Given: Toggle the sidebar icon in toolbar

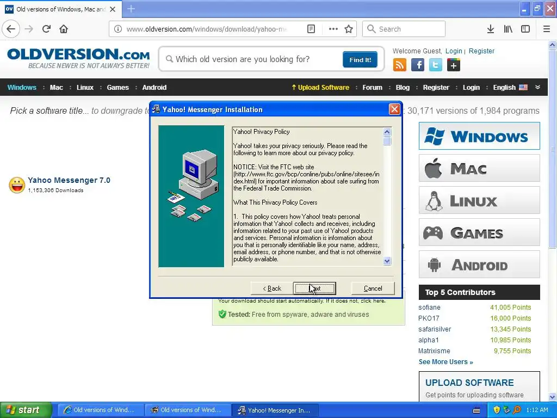Looking at the screenshot, I should tap(525, 29).
